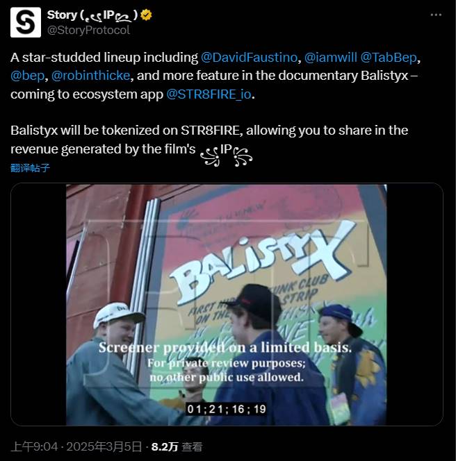Visit the @StoryProtocol handle
This screenshot has width=456, height=461.
(88, 31)
